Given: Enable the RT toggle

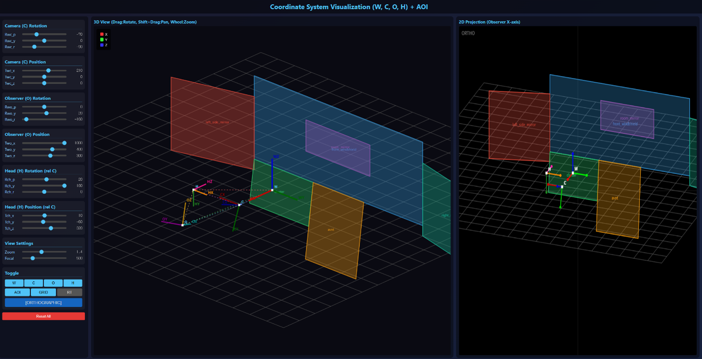Looking at the screenshot, I should tap(69, 292).
